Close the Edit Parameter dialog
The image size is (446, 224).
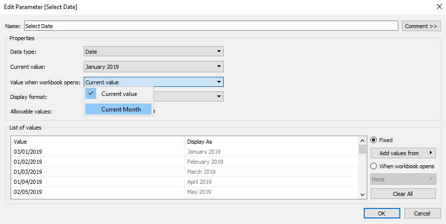point(432,8)
